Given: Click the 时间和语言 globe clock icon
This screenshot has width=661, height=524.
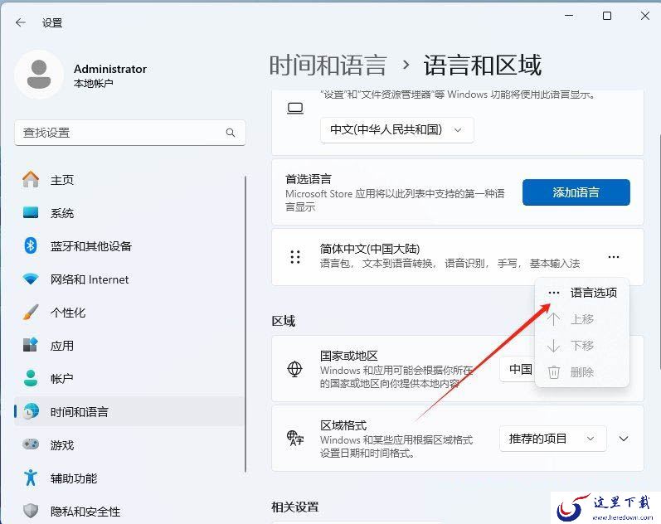Looking at the screenshot, I should (31, 411).
